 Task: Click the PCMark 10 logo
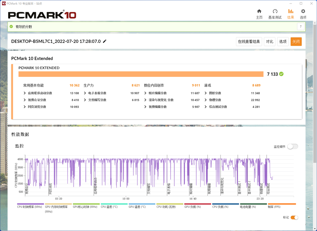point(42,15)
